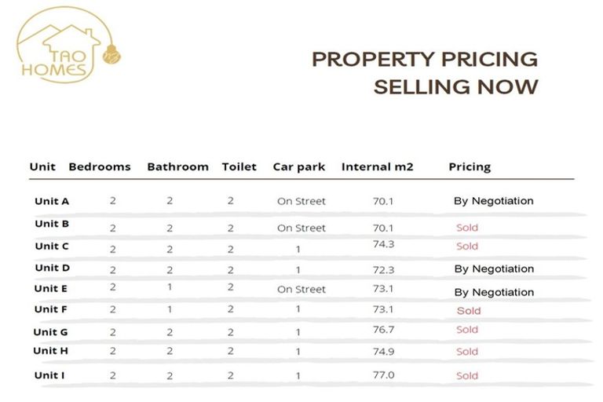This screenshot has width=603, height=402.
Task: Select the Bedrooms column header
Action: [100, 167]
